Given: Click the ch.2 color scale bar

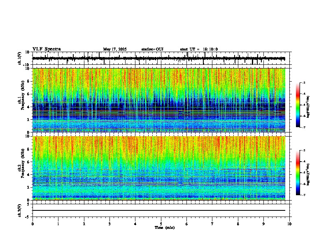Looking at the screenshot, I should tap(298, 173).
